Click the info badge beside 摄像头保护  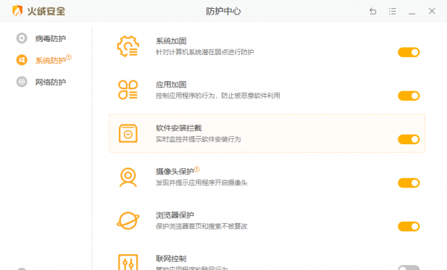click(197, 170)
